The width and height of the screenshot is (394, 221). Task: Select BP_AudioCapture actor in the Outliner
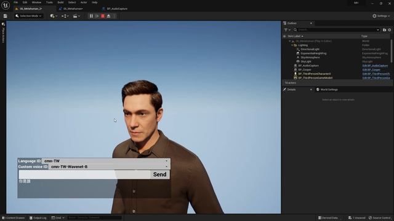pos(308,66)
